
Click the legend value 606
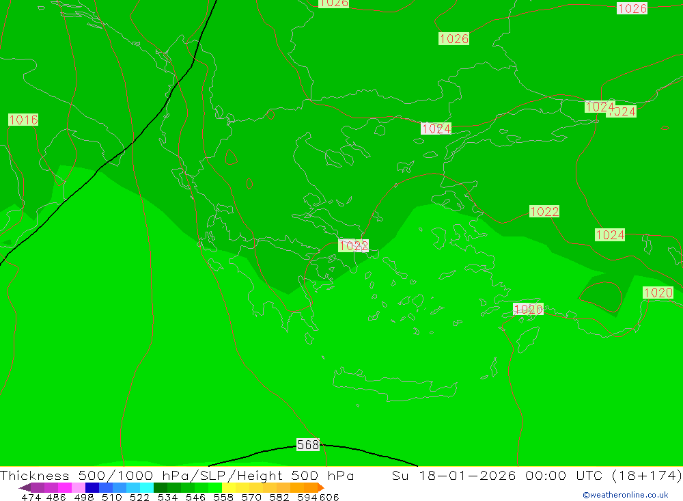coord(329,498)
